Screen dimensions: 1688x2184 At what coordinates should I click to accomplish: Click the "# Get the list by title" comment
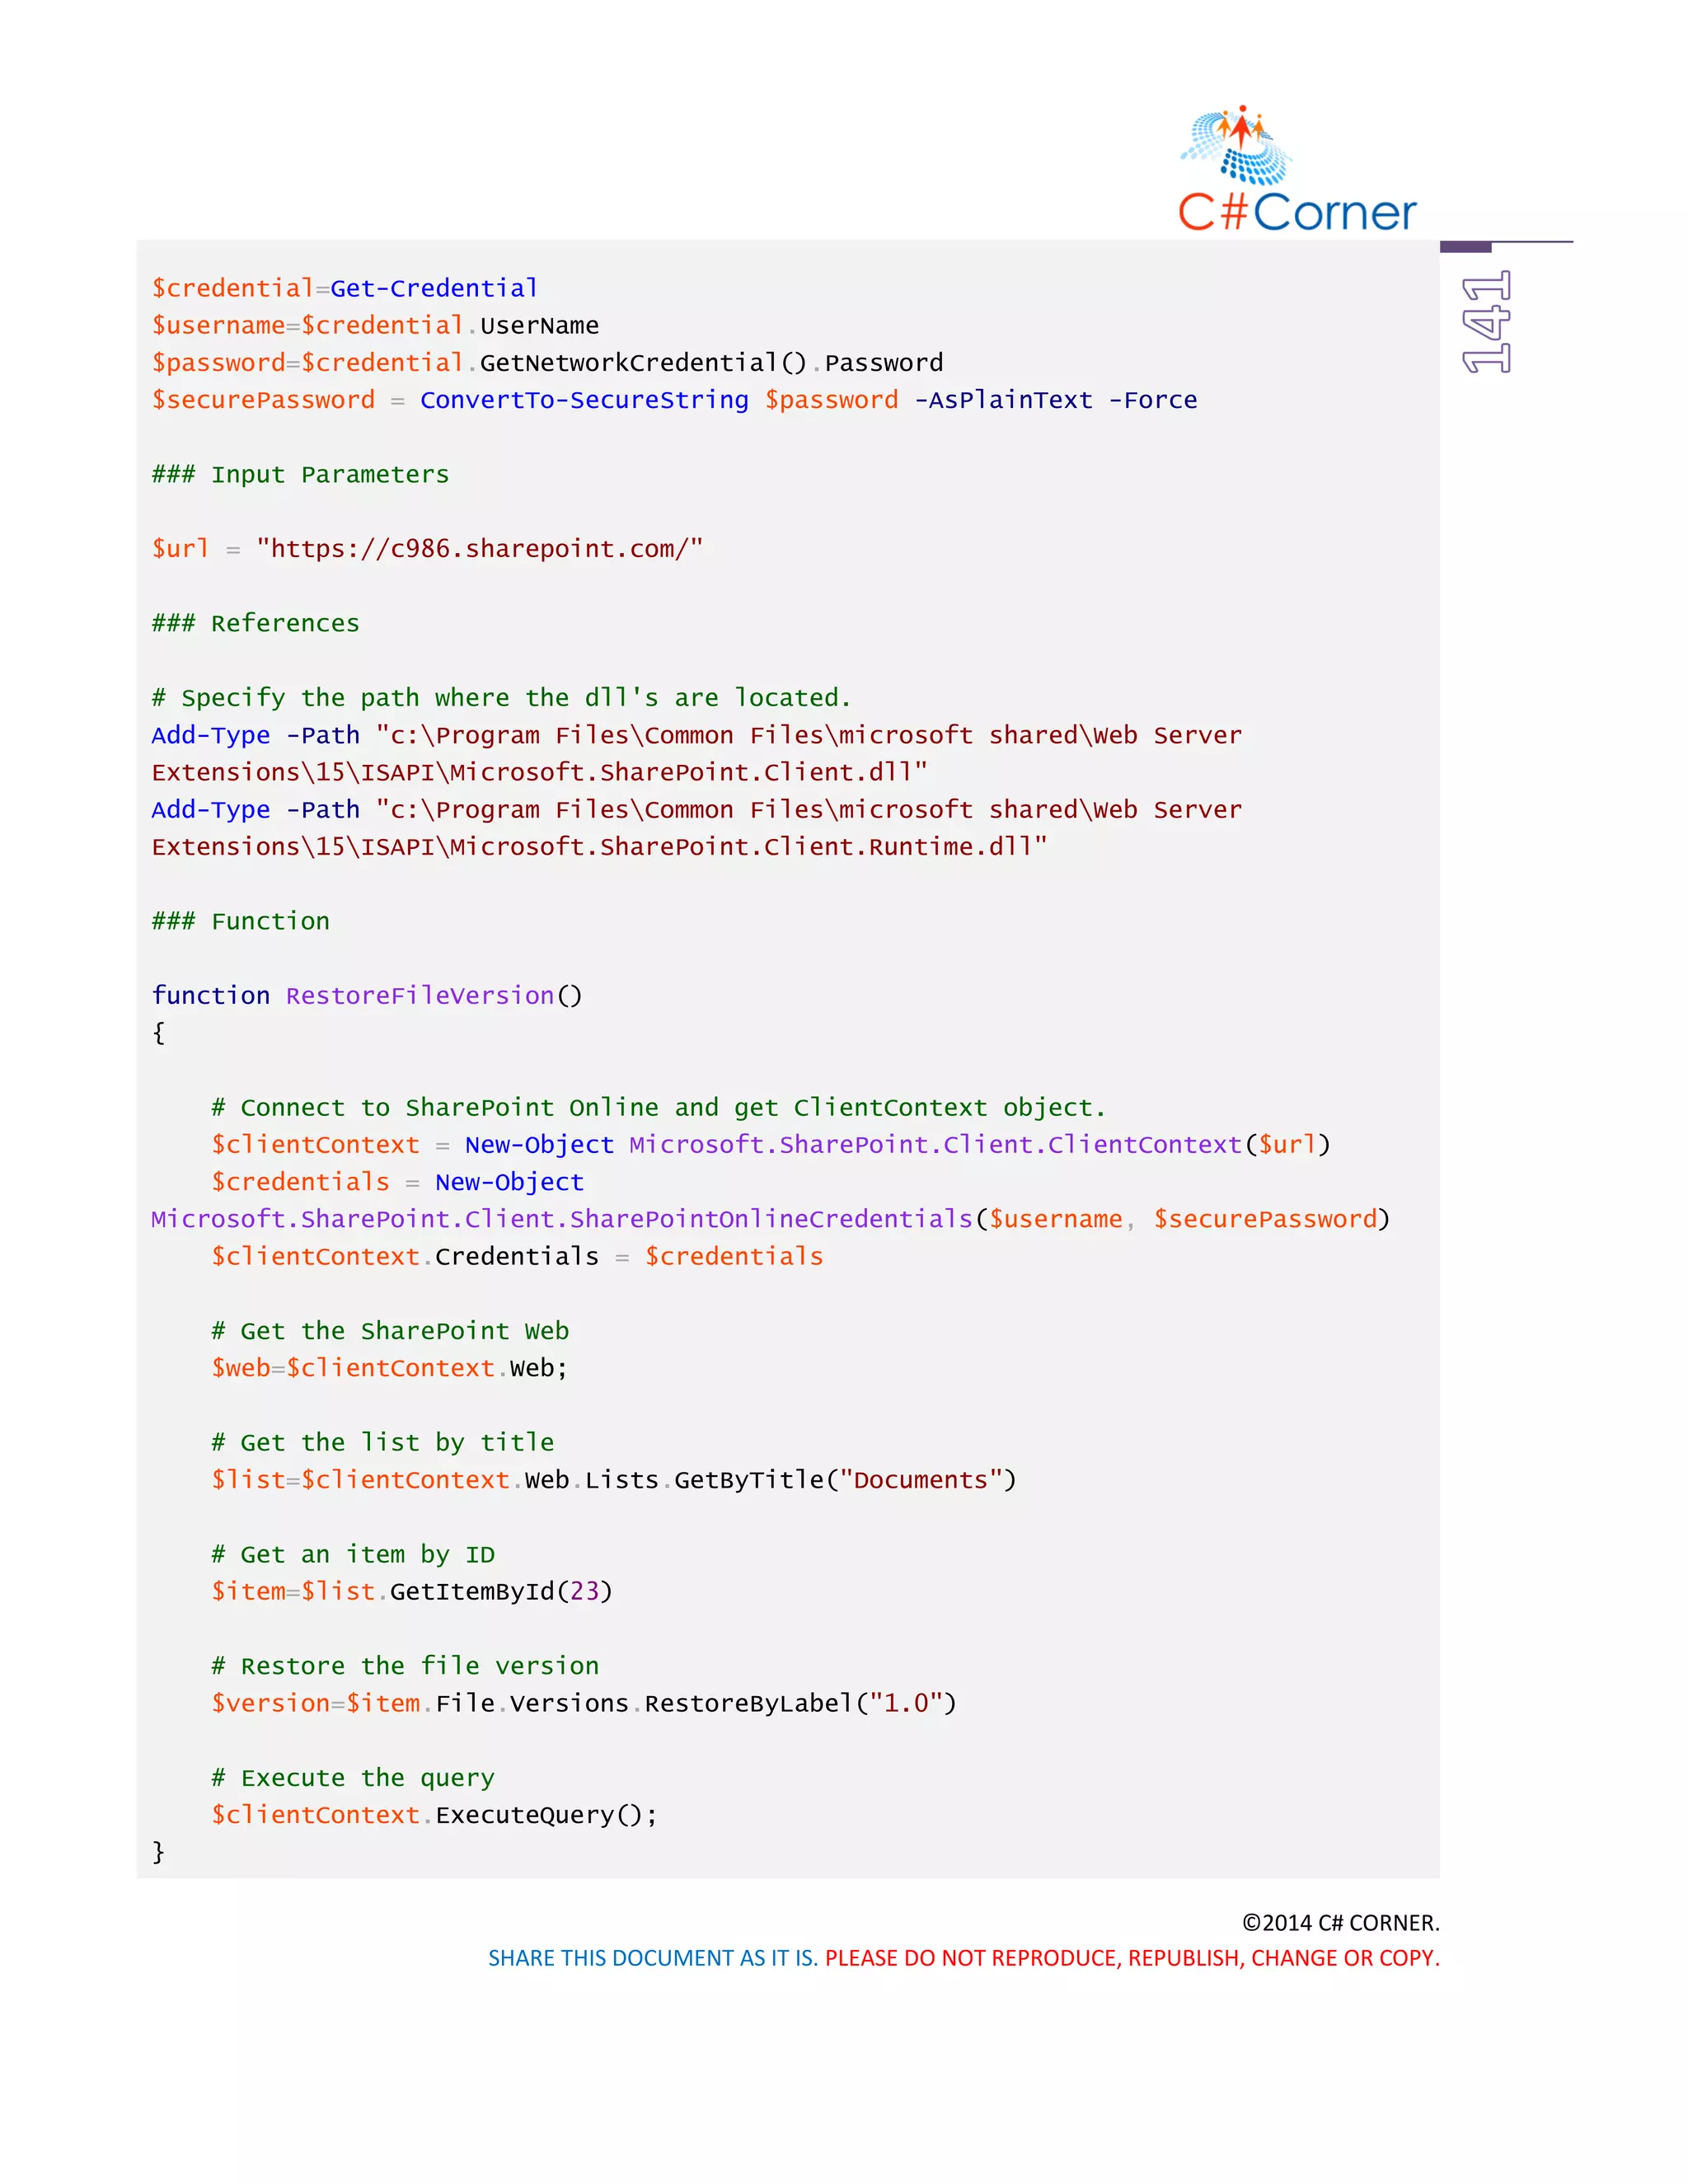click(x=382, y=1443)
